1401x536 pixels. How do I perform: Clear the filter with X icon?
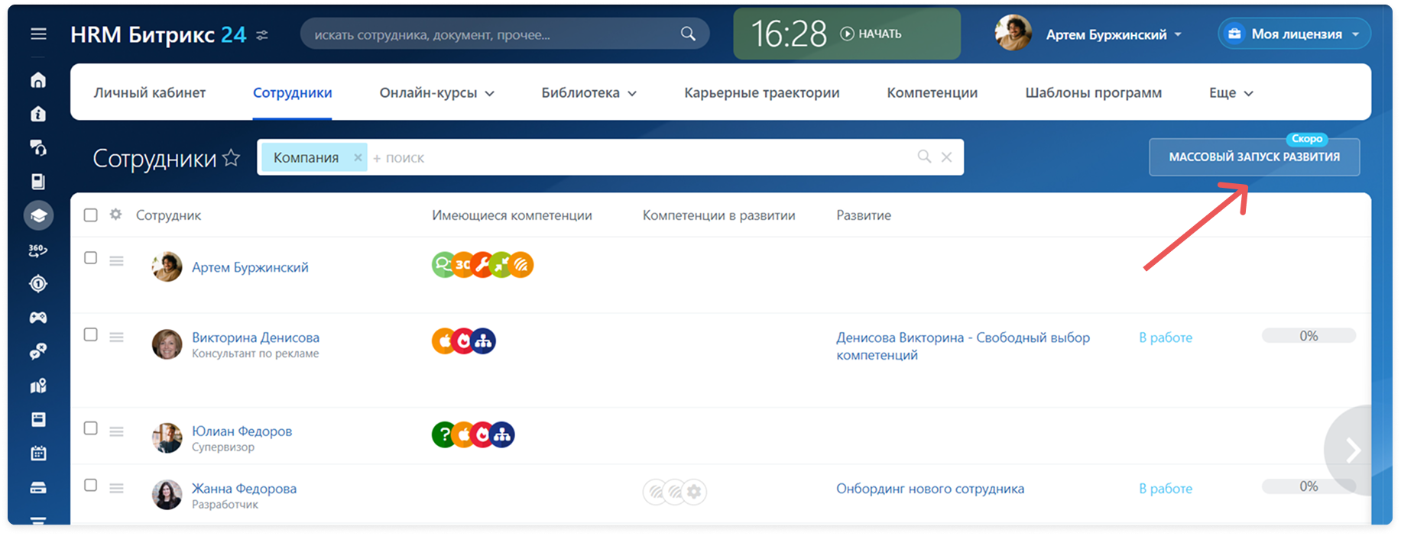point(946,157)
